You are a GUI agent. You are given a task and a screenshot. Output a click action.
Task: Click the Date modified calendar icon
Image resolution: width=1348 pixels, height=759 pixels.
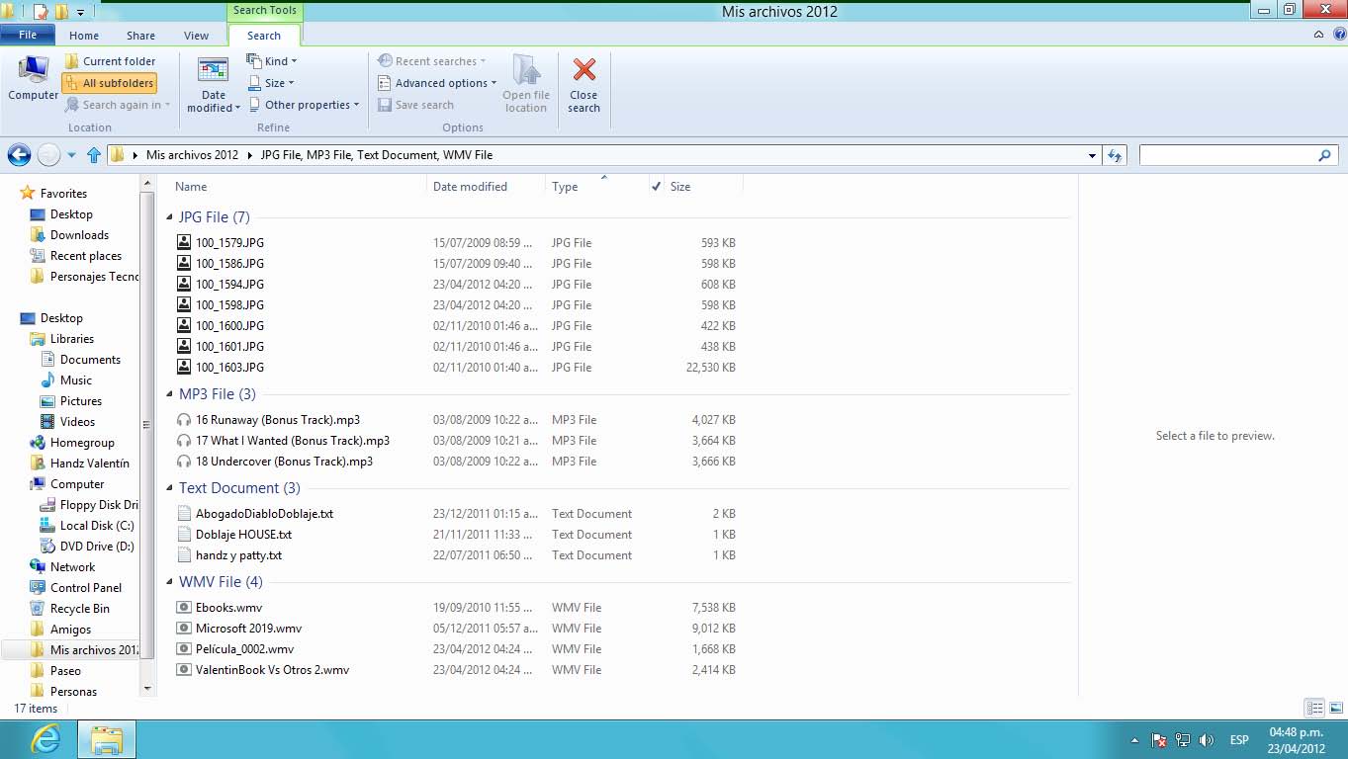213,72
